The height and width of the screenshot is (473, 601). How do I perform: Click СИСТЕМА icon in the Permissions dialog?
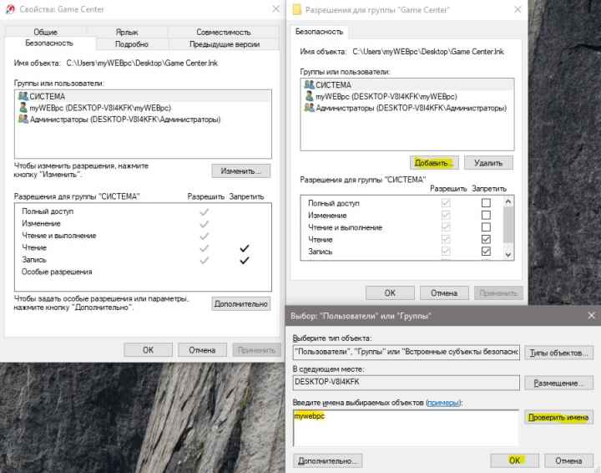(309, 85)
